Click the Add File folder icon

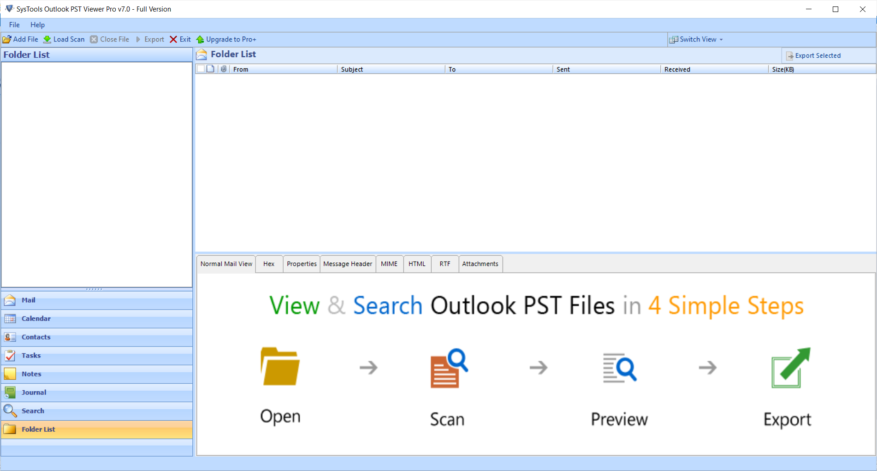click(x=7, y=40)
